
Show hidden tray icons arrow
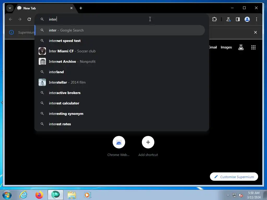pyautogui.click(x=228, y=195)
